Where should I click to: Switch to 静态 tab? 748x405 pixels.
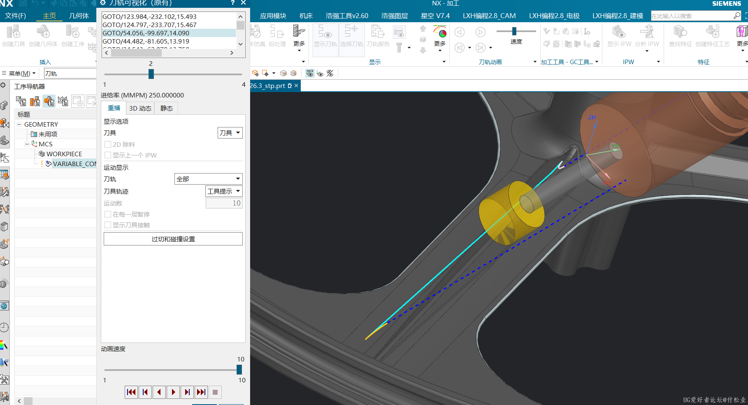pos(167,108)
